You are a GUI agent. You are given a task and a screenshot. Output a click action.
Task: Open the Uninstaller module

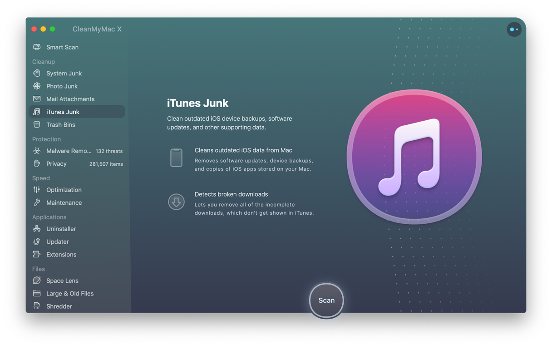(77, 229)
